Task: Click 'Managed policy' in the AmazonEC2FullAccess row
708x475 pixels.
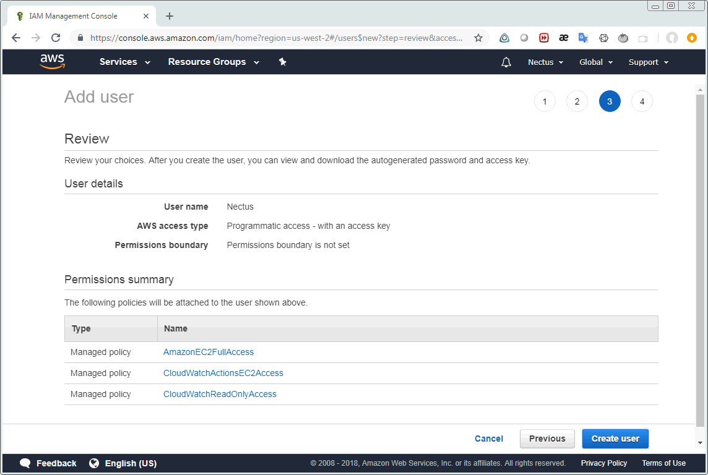Action: tap(101, 353)
